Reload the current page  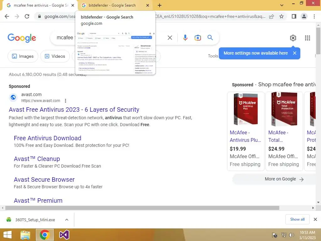27,16
